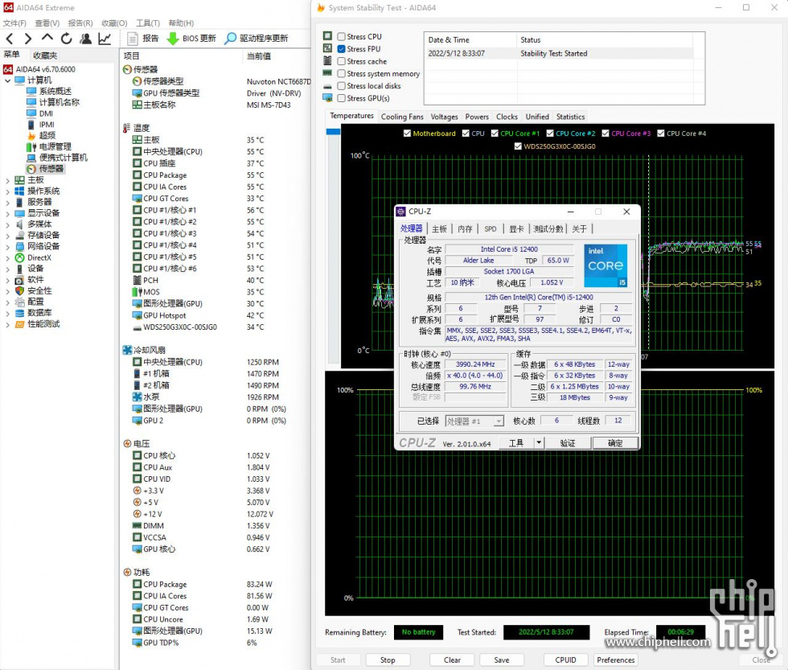Uncheck the Stress FPU checkbox
The image size is (788, 670).
click(341, 49)
